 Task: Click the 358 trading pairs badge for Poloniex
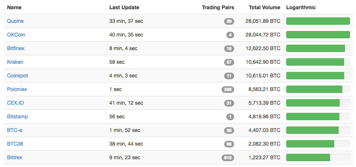[228, 90]
